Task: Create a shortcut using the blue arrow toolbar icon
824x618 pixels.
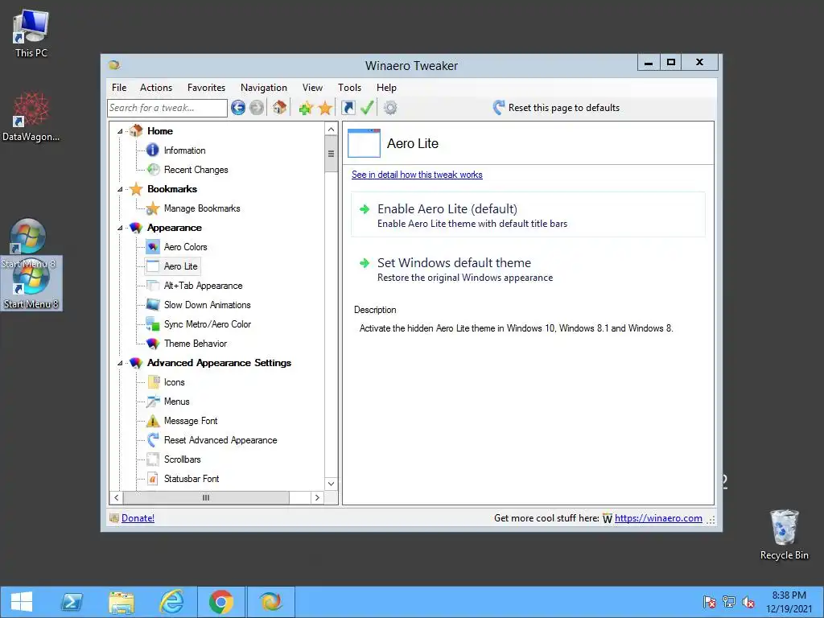Action: [x=348, y=108]
